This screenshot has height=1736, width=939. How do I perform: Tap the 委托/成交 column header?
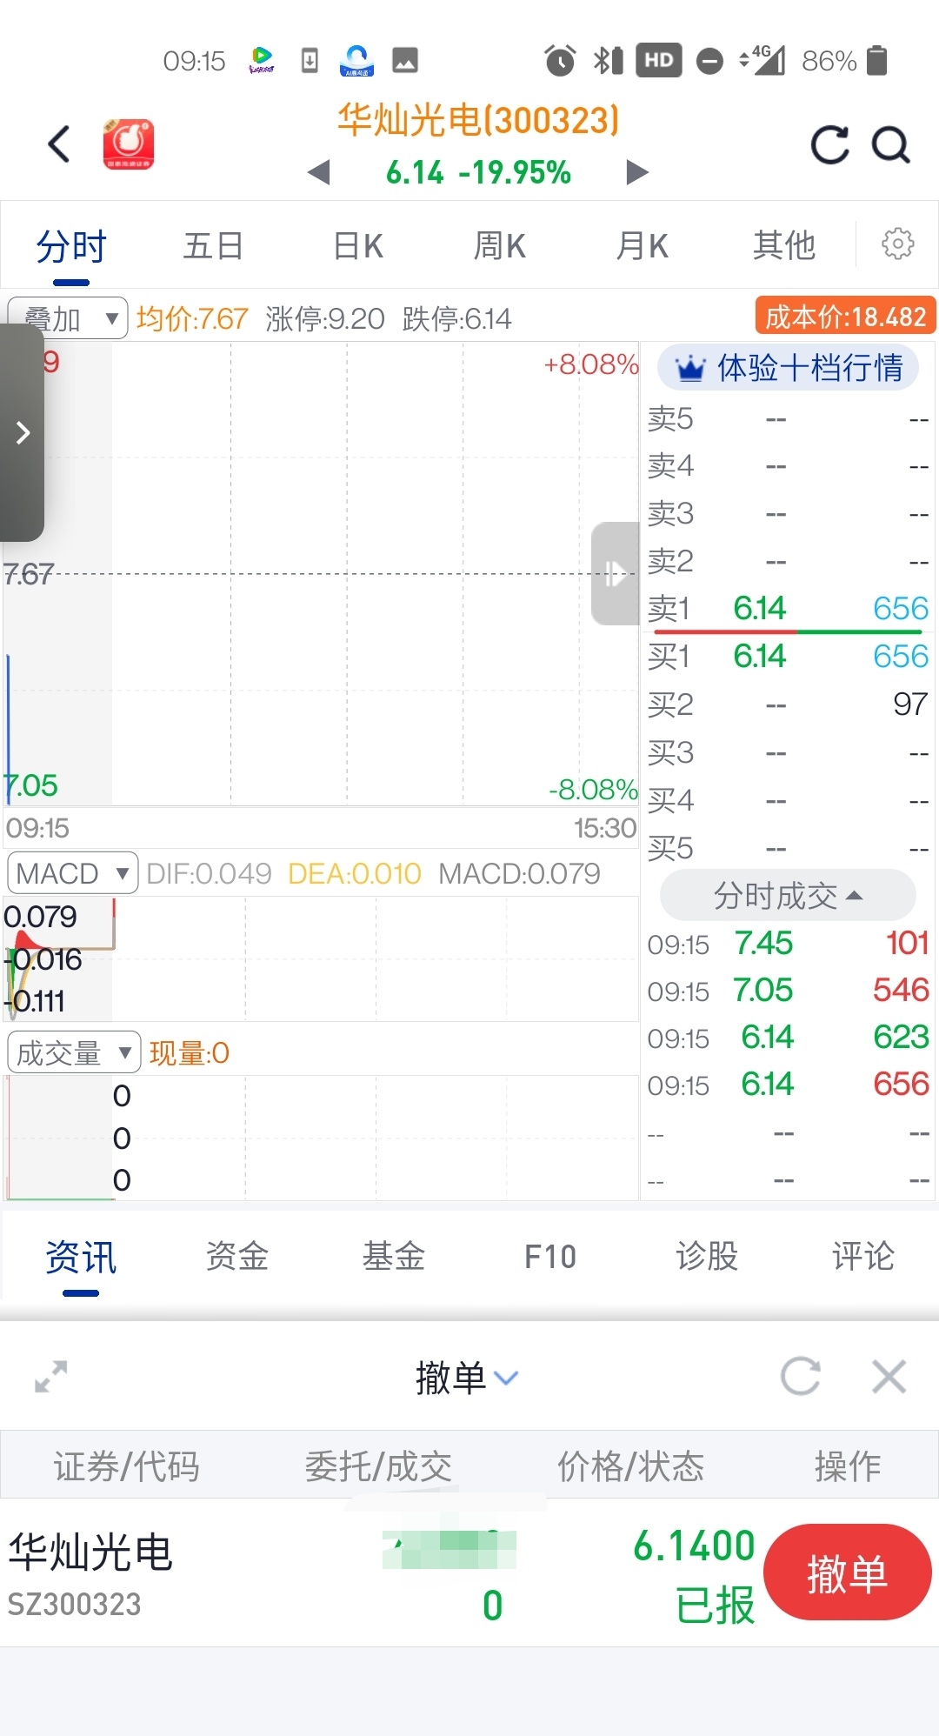click(378, 1466)
